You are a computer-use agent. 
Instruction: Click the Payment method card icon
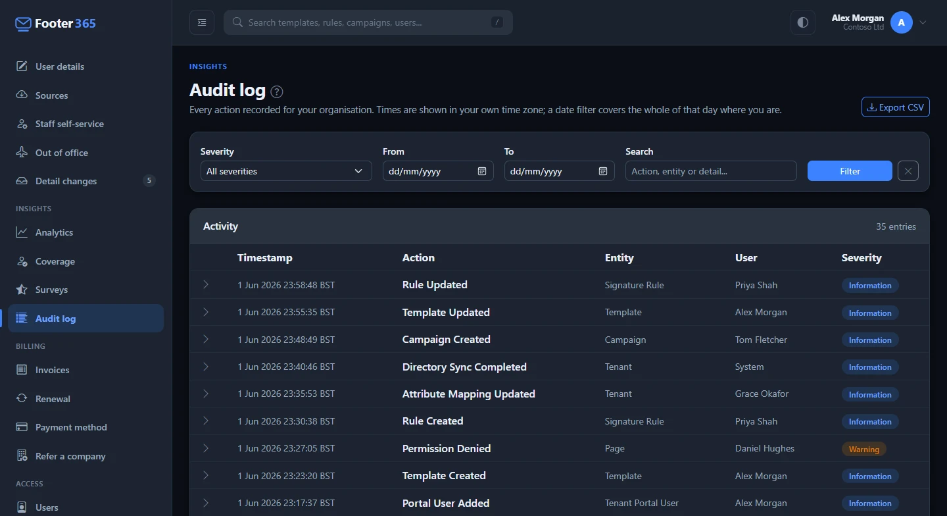(x=22, y=427)
